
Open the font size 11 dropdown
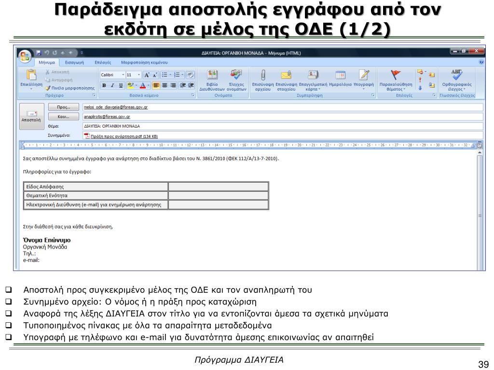139,75
